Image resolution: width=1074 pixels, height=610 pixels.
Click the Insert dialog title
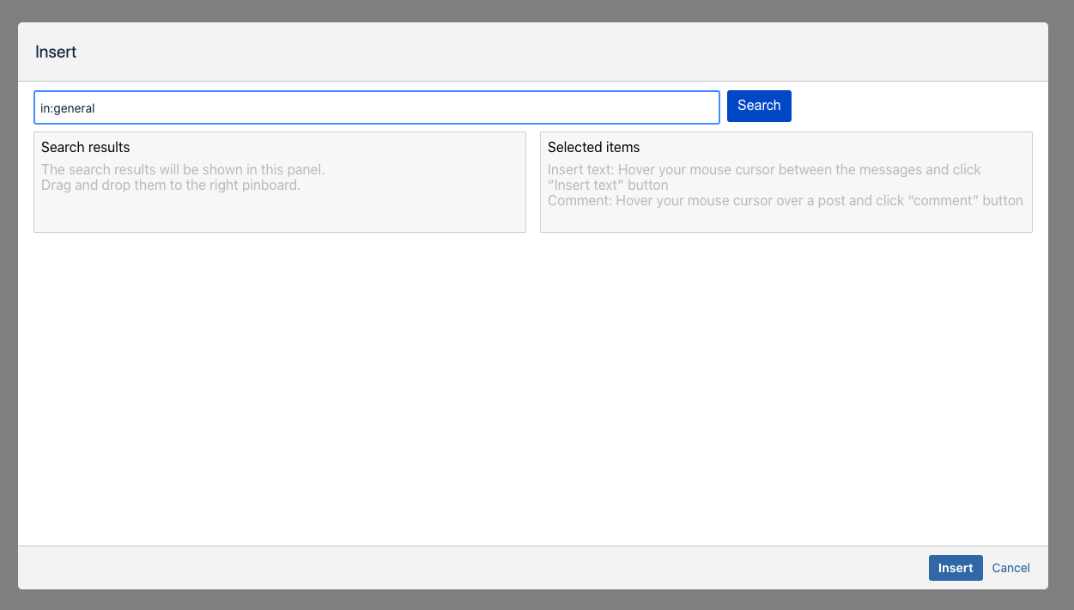(56, 52)
